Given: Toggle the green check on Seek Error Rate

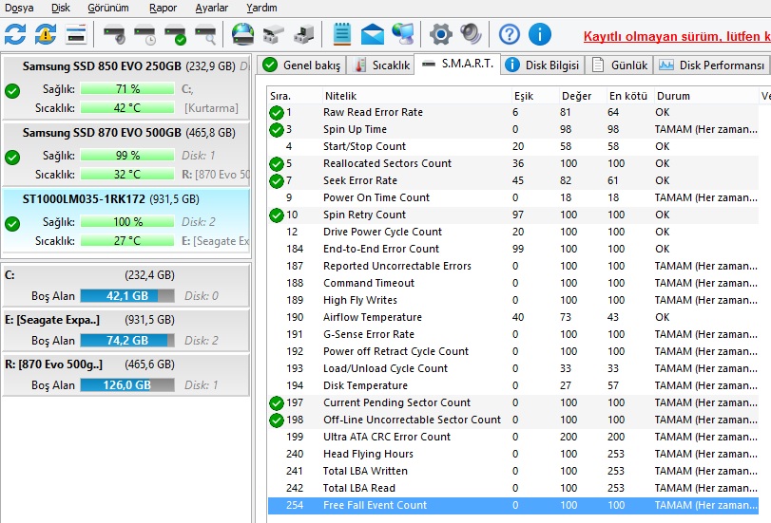Looking at the screenshot, I should [276, 181].
